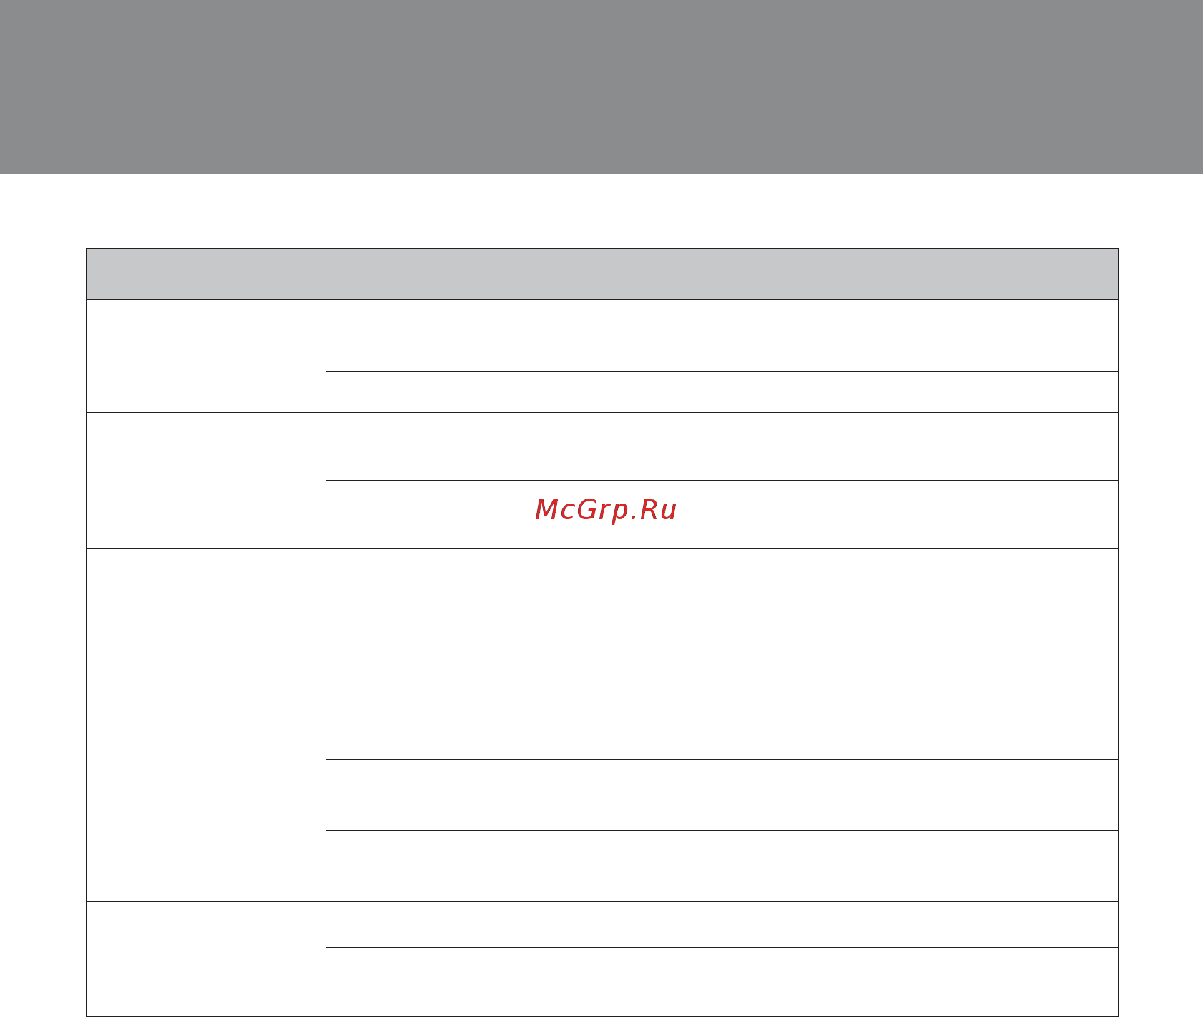Click the last row group's merged first-column cell
This screenshot has width=1203, height=1017.
tap(206, 958)
